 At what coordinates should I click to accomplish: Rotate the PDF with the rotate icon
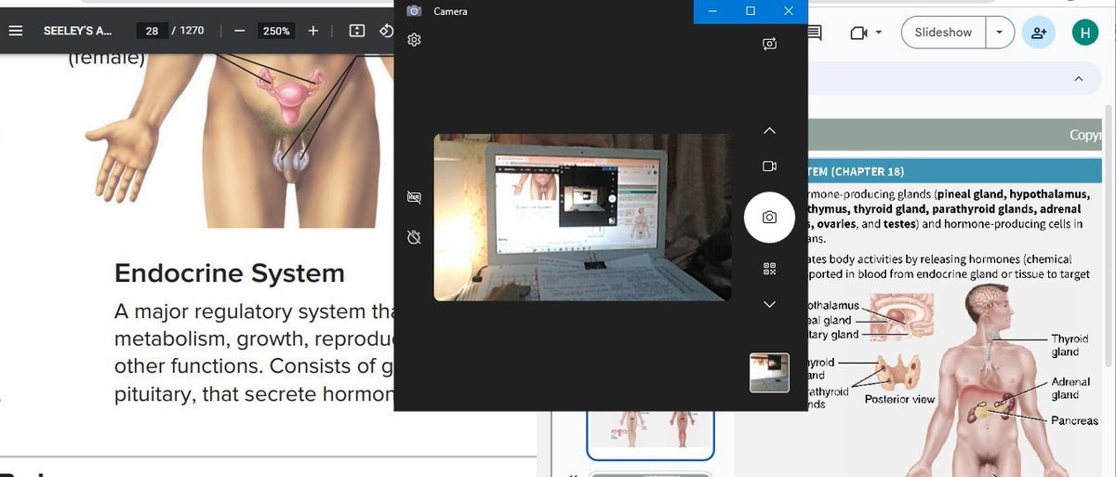(x=387, y=31)
